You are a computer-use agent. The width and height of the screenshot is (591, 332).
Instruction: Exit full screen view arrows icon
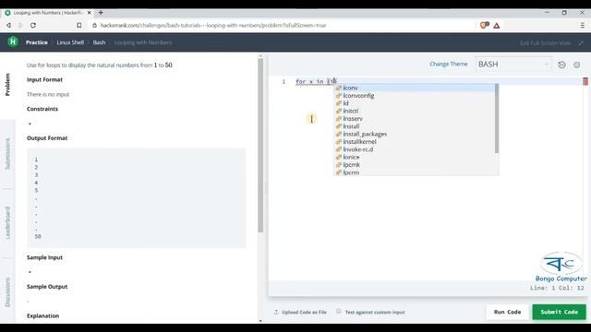[581, 43]
